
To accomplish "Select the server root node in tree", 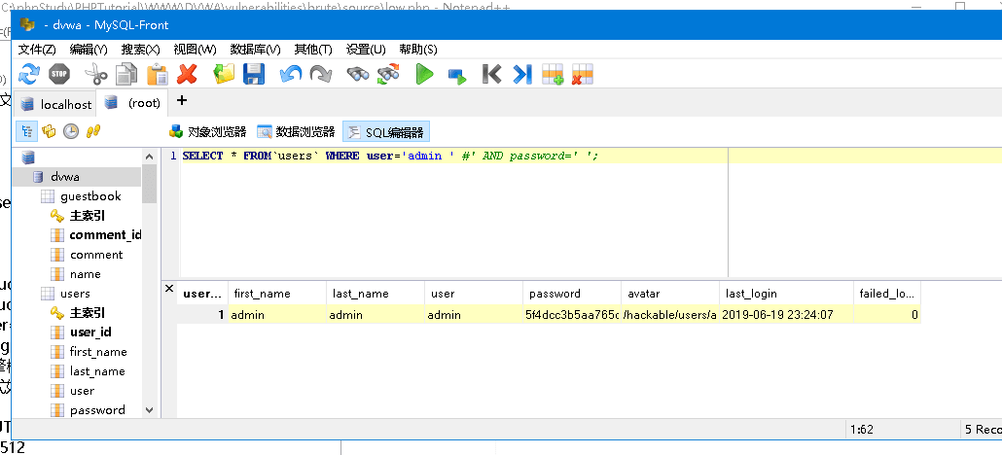I will tap(27, 157).
